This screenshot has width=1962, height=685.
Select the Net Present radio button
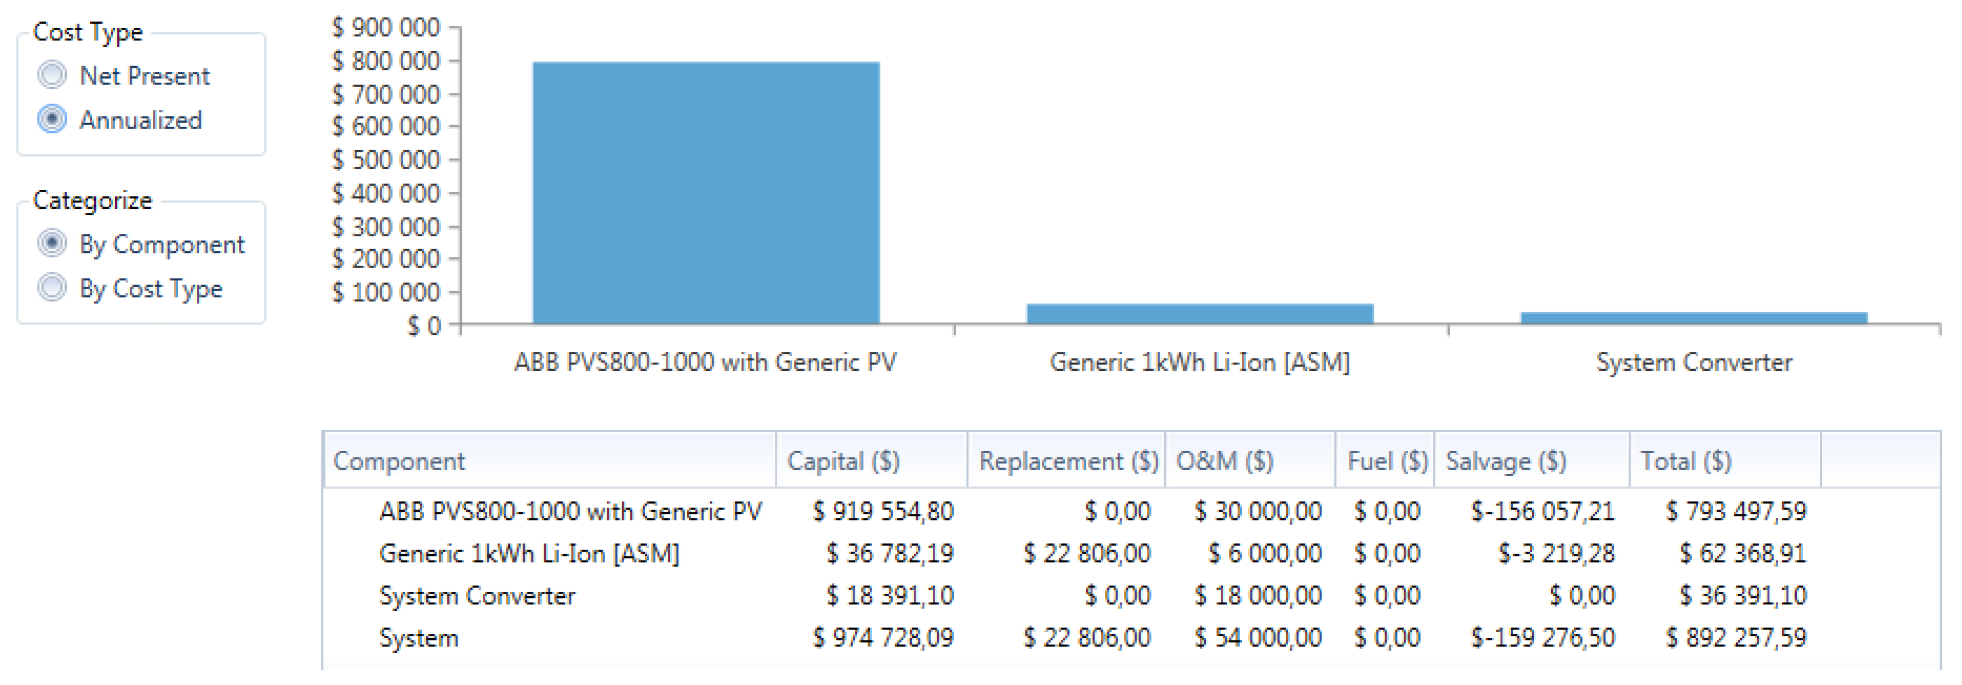point(52,75)
